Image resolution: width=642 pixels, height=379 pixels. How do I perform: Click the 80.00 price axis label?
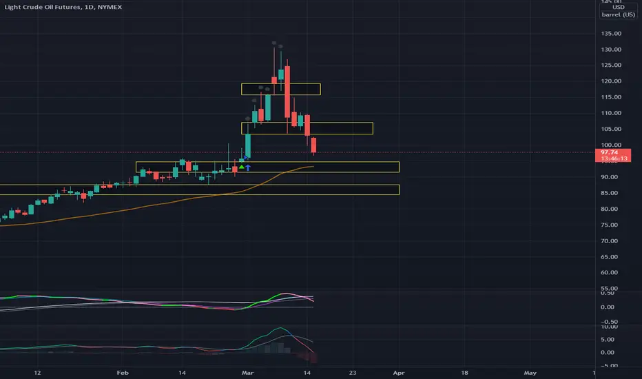point(609,209)
